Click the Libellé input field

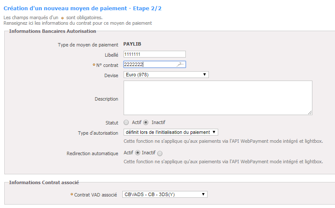(154, 54)
